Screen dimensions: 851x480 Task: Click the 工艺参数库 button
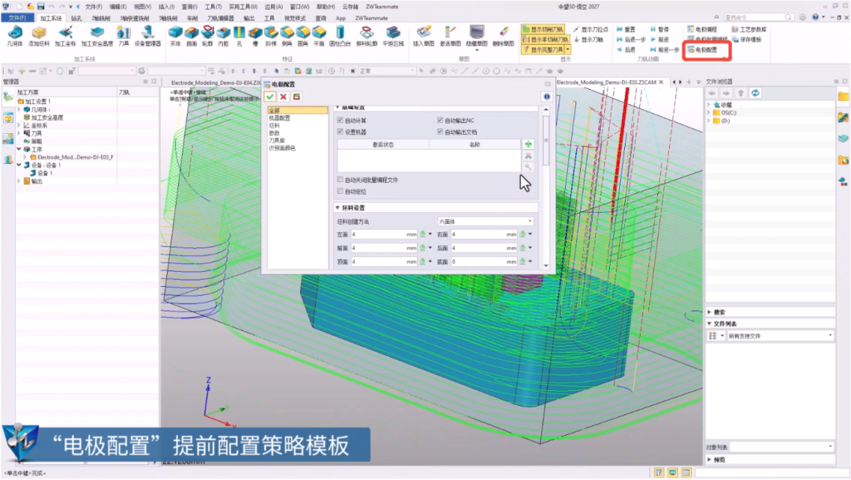point(749,29)
